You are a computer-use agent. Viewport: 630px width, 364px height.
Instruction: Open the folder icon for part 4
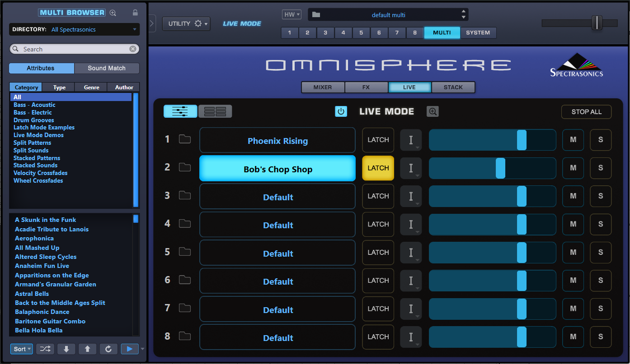click(x=185, y=223)
